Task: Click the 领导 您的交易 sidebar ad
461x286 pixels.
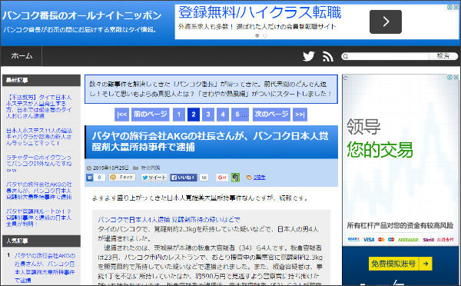Action: pos(400,180)
